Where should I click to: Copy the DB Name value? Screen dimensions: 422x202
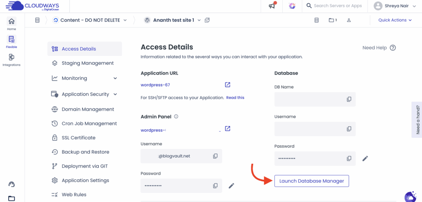[349, 100]
